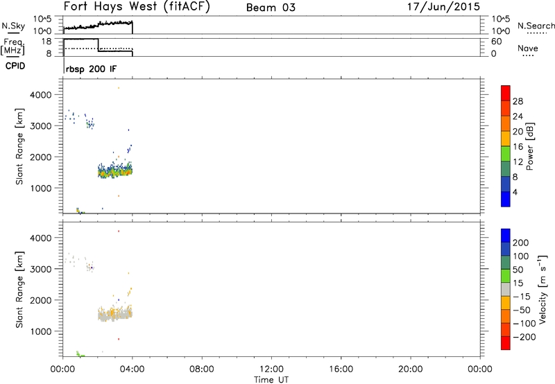This screenshot has width=555, height=384.
Task: Click the 'Nave' legend label
Action: (x=528, y=49)
